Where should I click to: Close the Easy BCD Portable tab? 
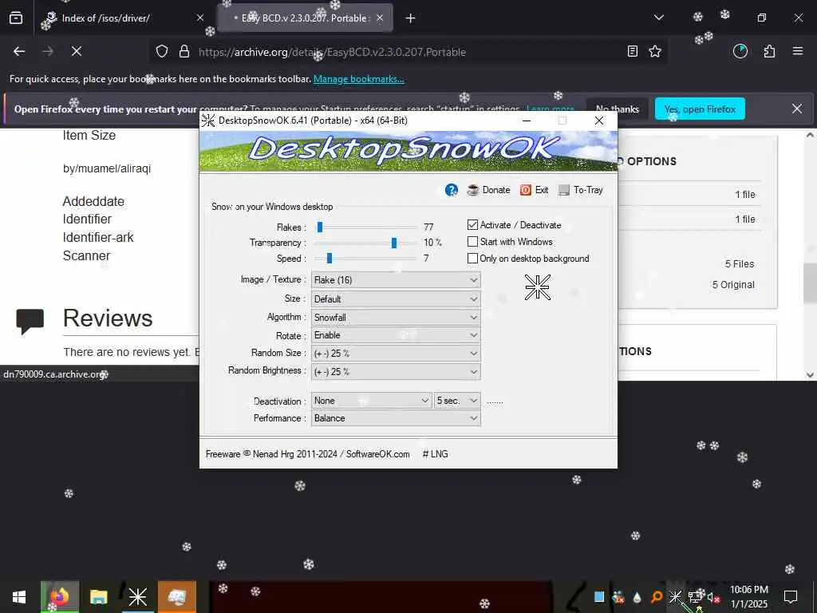380,18
